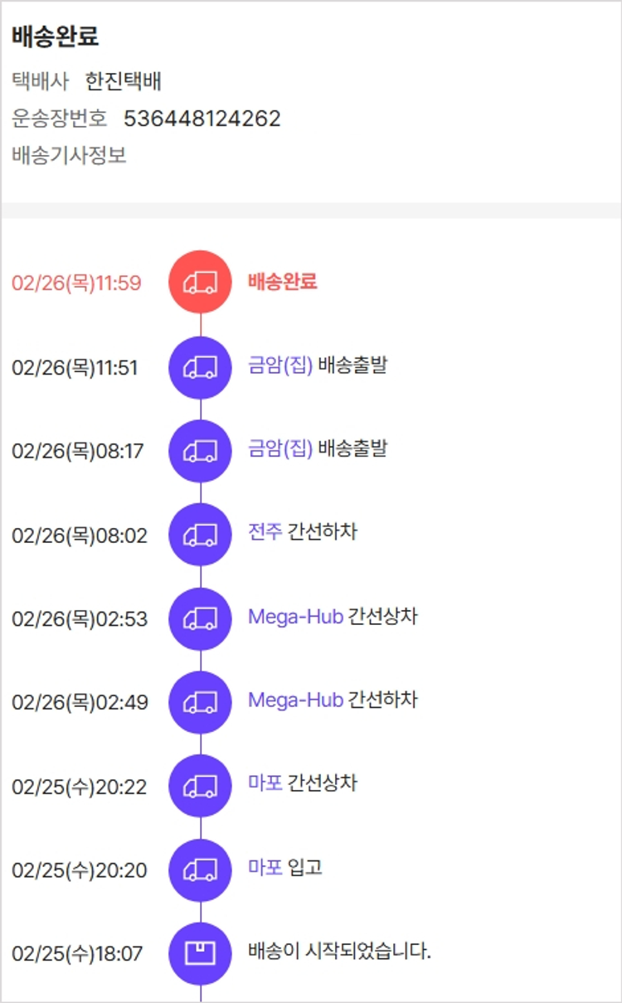622x1003 pixels.
Task: Open 금암(집) link in 08:17 entry
Action: [280, 449]
